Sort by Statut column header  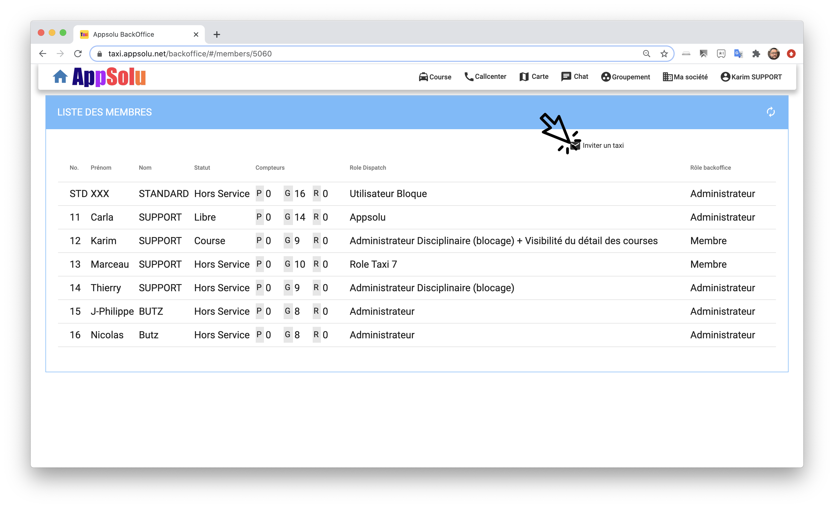click(202, 168)
